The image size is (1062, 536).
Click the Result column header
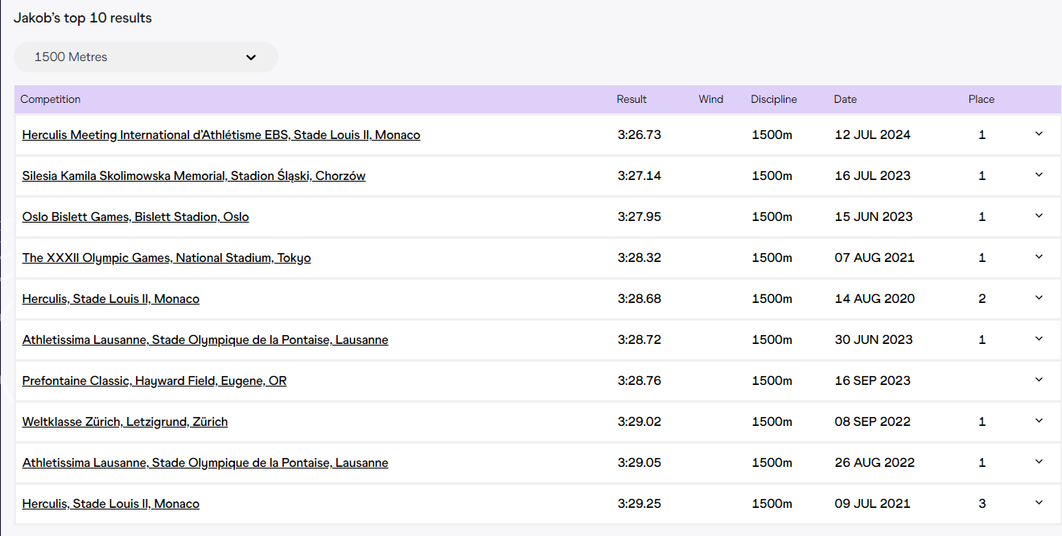point(632,100)
